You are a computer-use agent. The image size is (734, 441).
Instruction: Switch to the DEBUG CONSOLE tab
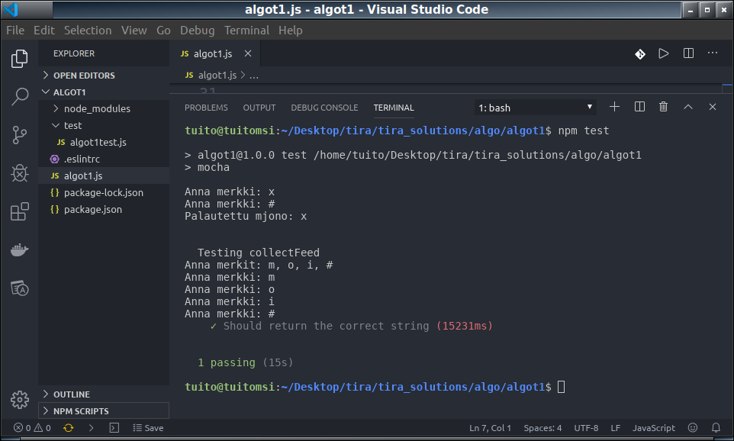point(324,108)
